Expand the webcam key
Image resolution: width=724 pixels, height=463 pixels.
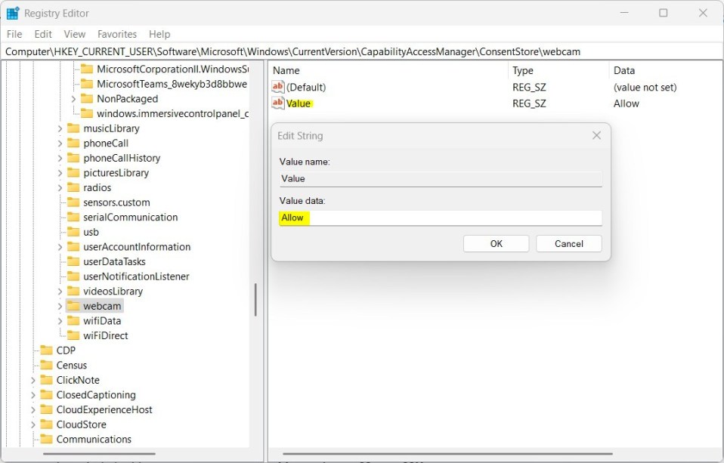[x=60, y=306]
